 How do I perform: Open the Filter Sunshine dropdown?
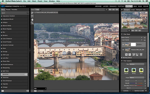click(137, 64)
